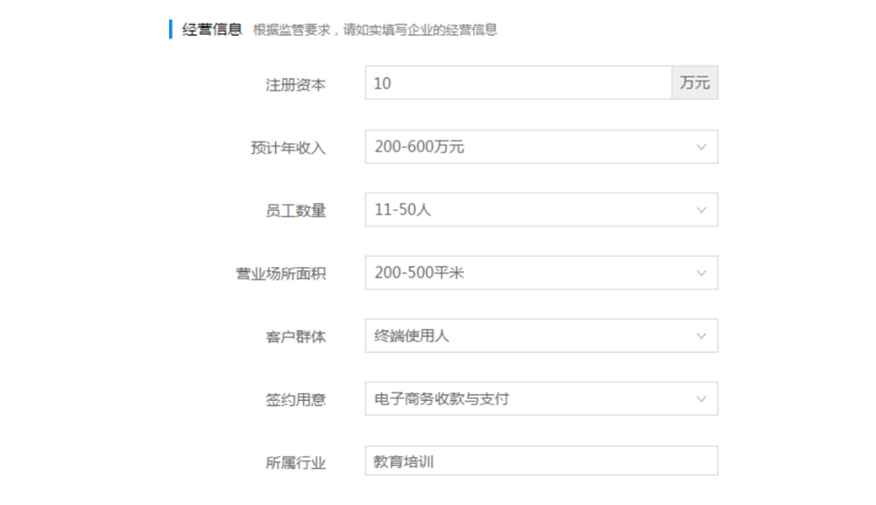Click the chevron arrow in the 预计年收入 field
The width and height of the screenshot is (876, 505).
click(701, 147)
